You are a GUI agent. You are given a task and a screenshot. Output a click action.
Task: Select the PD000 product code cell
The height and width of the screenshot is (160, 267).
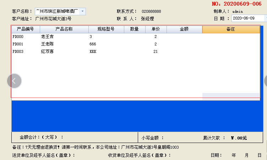pos(18,37)
